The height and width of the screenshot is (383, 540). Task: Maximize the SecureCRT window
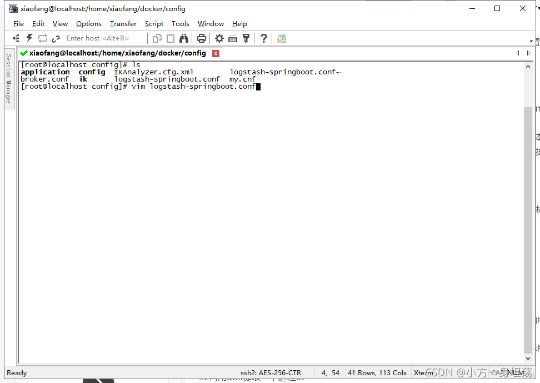497,8
